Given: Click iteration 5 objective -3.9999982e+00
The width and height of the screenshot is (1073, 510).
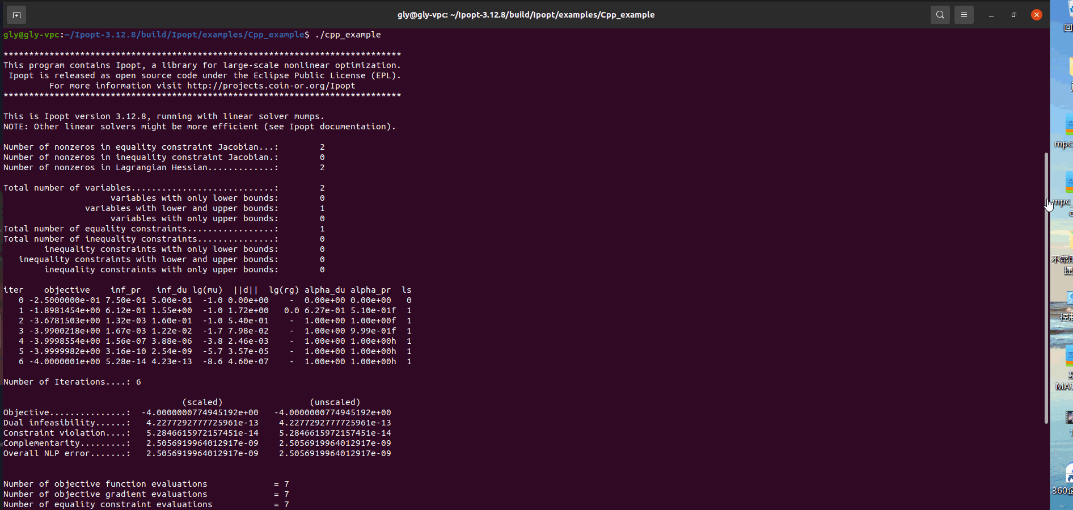Looking at the screenshot, I should [65, 351].
